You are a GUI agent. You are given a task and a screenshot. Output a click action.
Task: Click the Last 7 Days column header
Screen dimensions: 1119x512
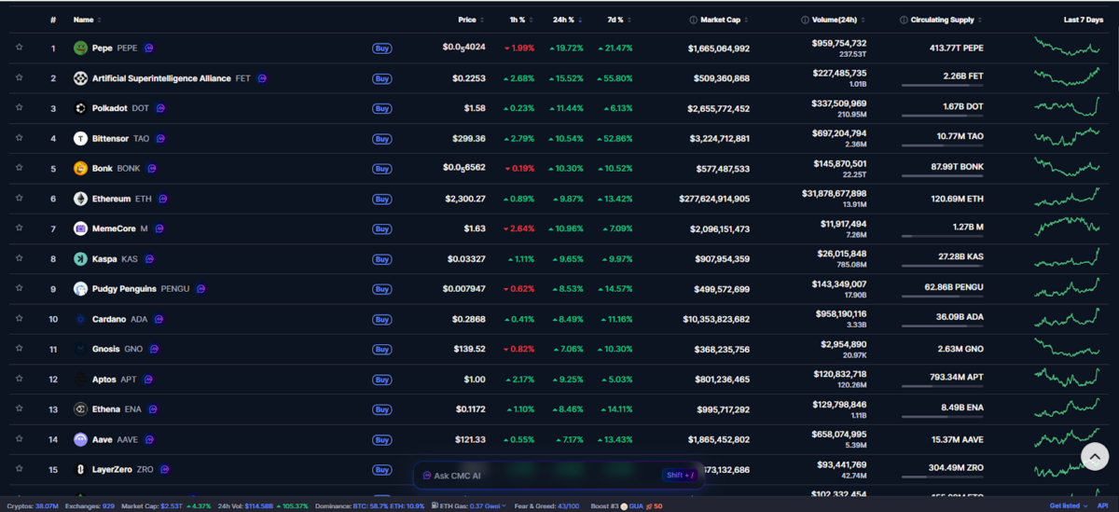point(1082,20)
